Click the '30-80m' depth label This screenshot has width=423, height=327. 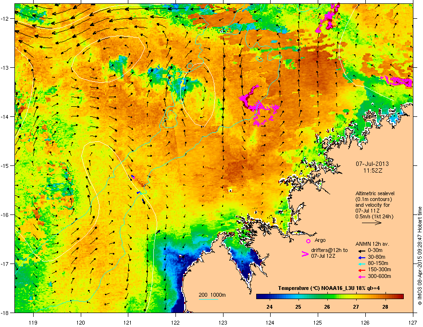point(376,257)
